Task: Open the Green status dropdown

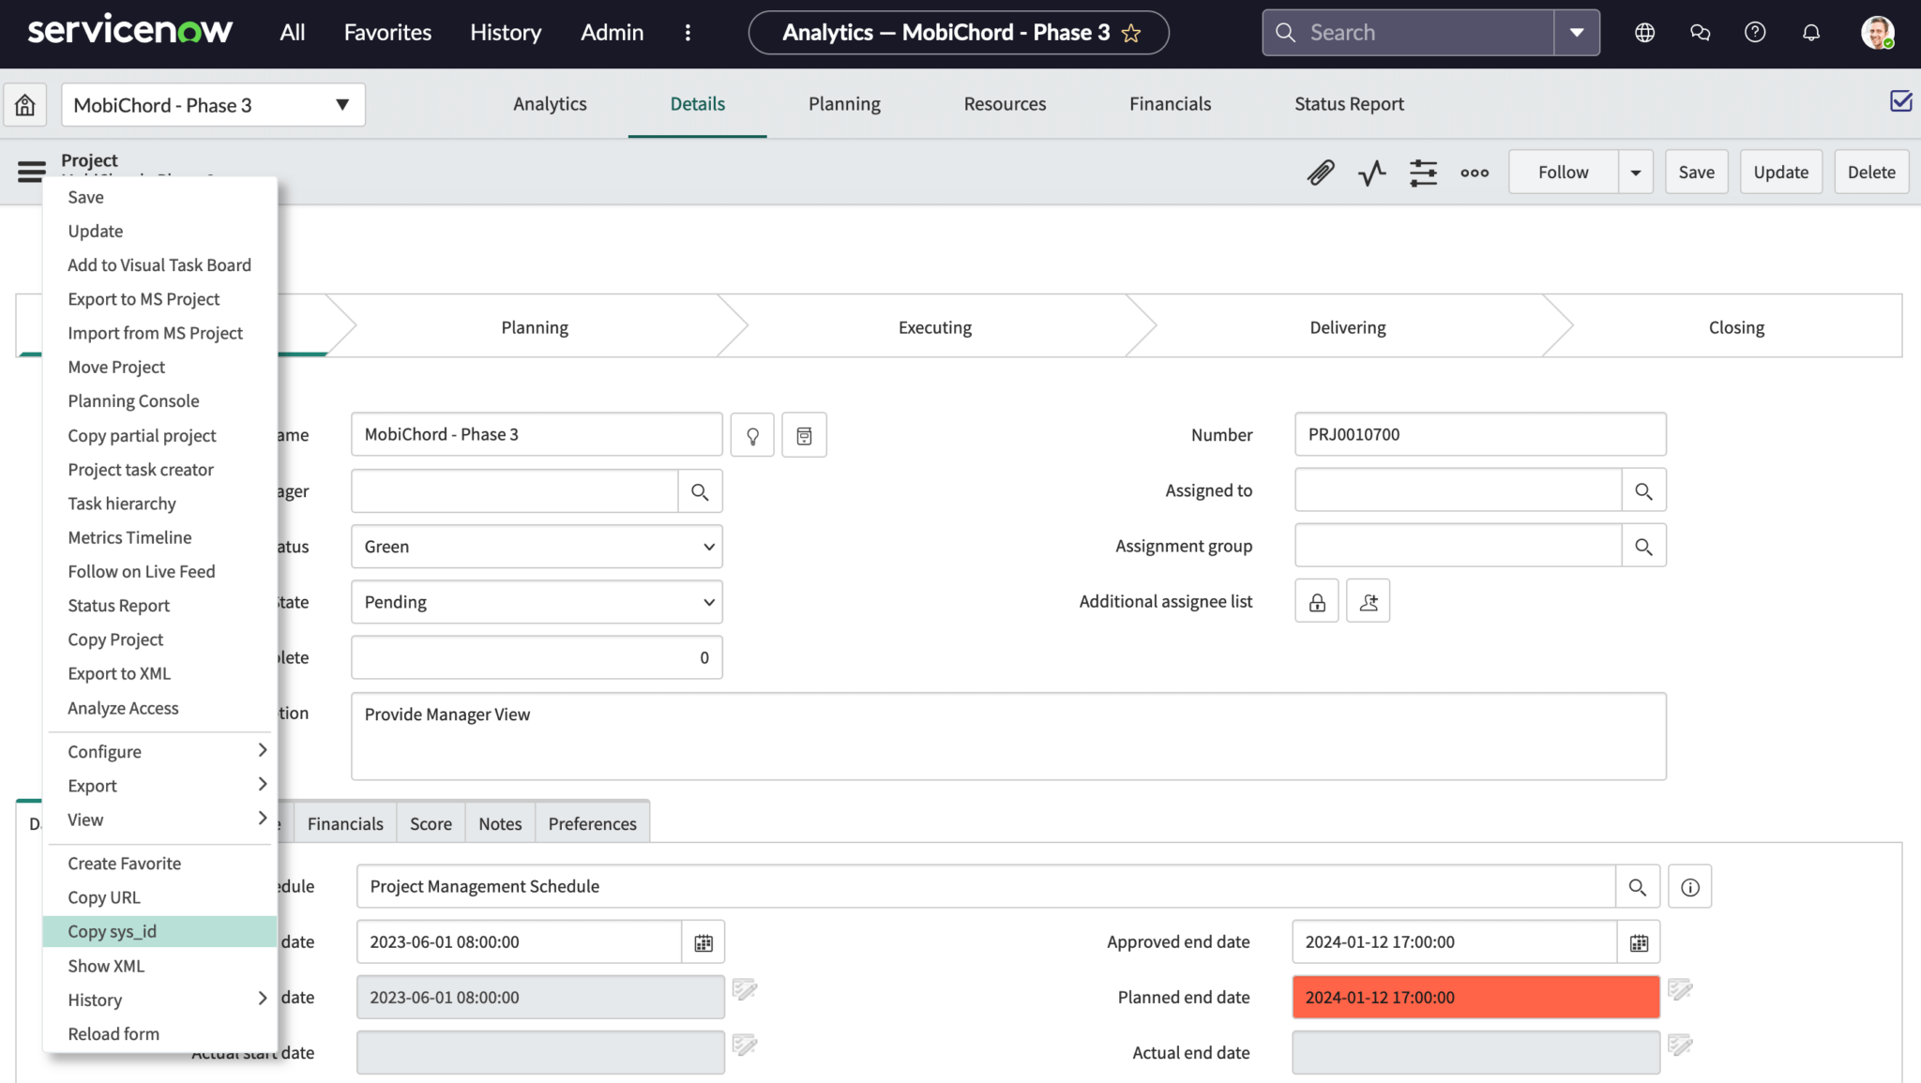Action: pyautogui.click(x=537, y=547)
